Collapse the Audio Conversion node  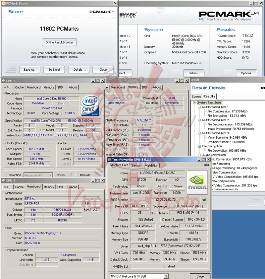pos(199,155)
